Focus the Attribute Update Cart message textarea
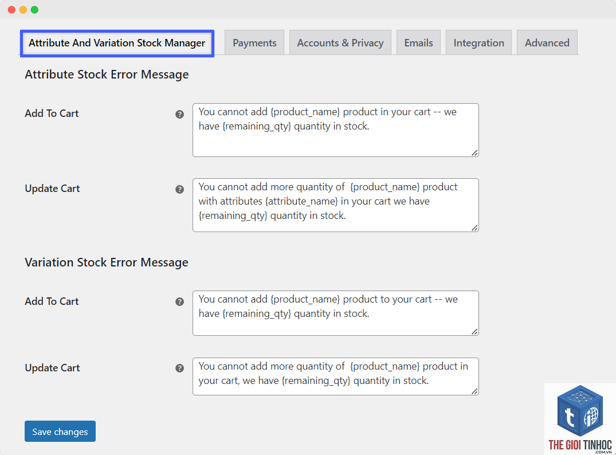 (x=335, y=205)
